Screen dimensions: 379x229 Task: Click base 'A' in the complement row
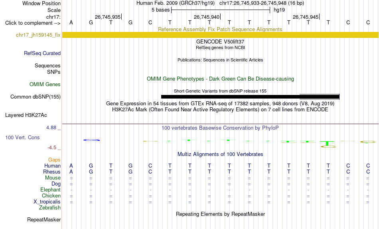pos(71,22)
